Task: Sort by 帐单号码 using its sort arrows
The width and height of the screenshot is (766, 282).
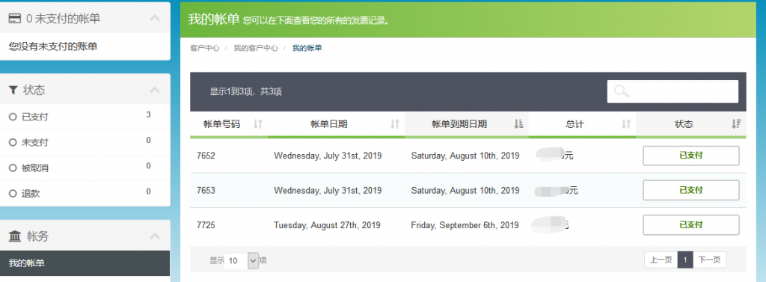Action: point(258,124)
